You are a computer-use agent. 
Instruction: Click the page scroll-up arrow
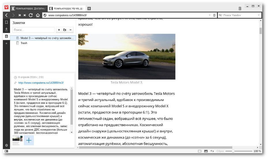[x=261, y=20]
